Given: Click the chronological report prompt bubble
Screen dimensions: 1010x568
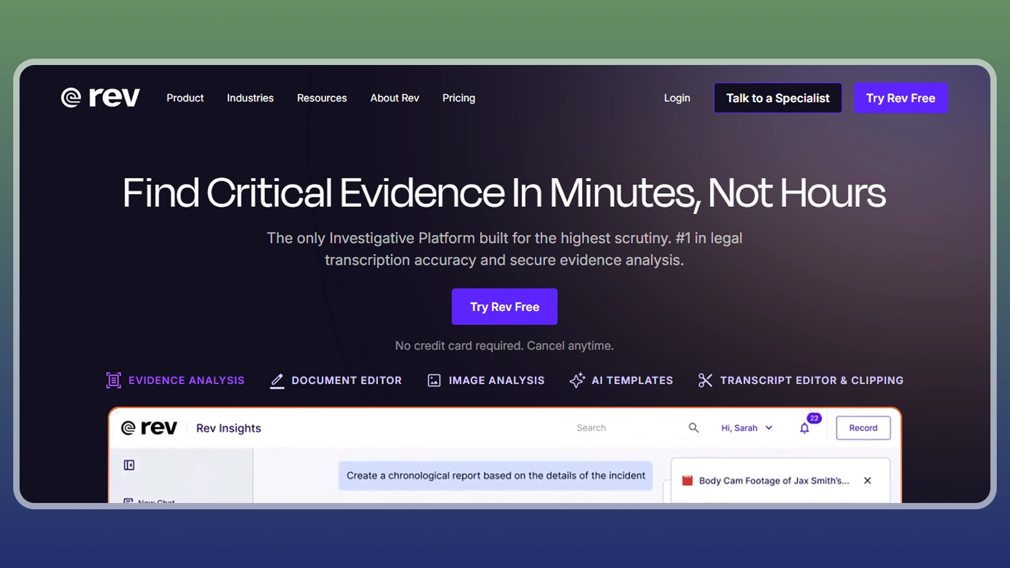Looking at the screenshot, I should pyautogui.click(x=496, y=476).
